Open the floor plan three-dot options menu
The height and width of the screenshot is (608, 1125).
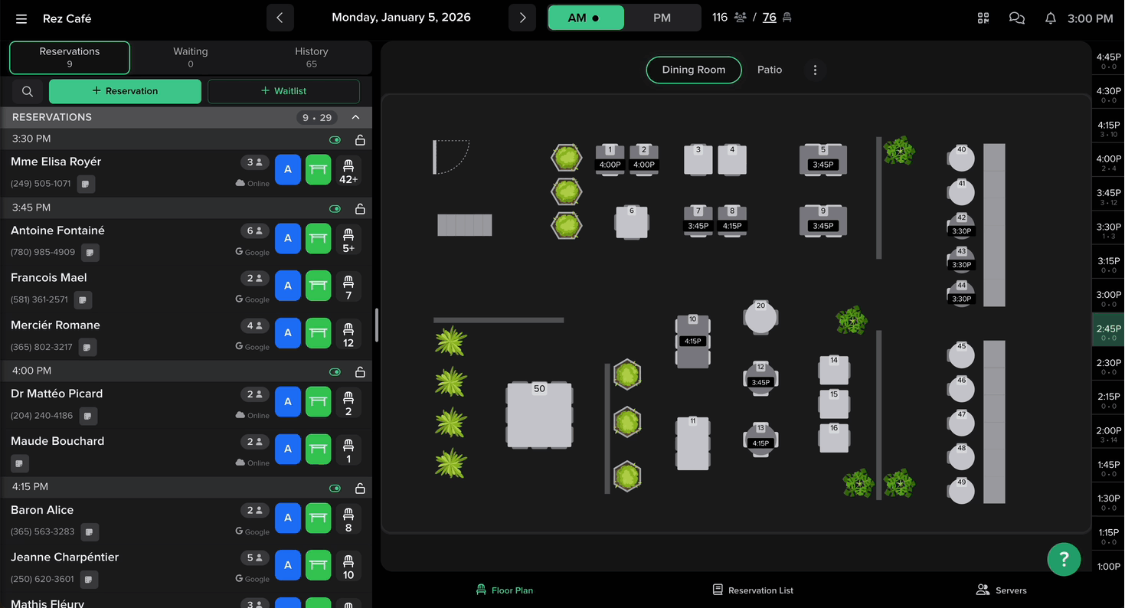[x=815, y=70]
